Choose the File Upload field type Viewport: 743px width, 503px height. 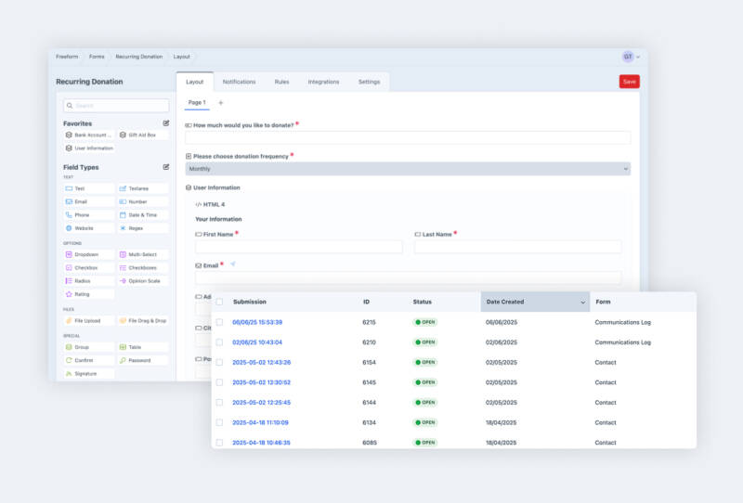(x=88, y=321)
